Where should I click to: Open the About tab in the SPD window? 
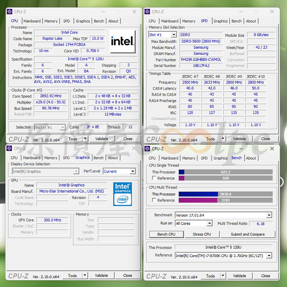tap(251, 21)
